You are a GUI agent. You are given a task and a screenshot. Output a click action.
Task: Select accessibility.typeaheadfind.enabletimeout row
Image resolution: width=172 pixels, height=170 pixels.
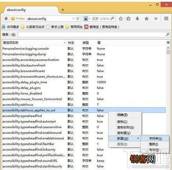pyautogui.click(x=55, y=138)
